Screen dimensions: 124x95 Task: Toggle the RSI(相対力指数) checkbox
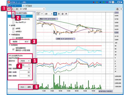(x=13, y=13)
